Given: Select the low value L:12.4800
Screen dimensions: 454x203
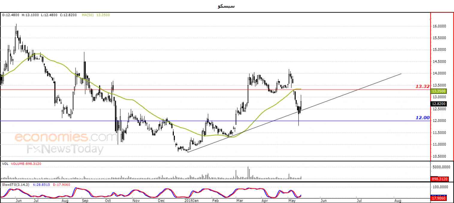Looking at the screenshot, I should click(x=49, y=15).
